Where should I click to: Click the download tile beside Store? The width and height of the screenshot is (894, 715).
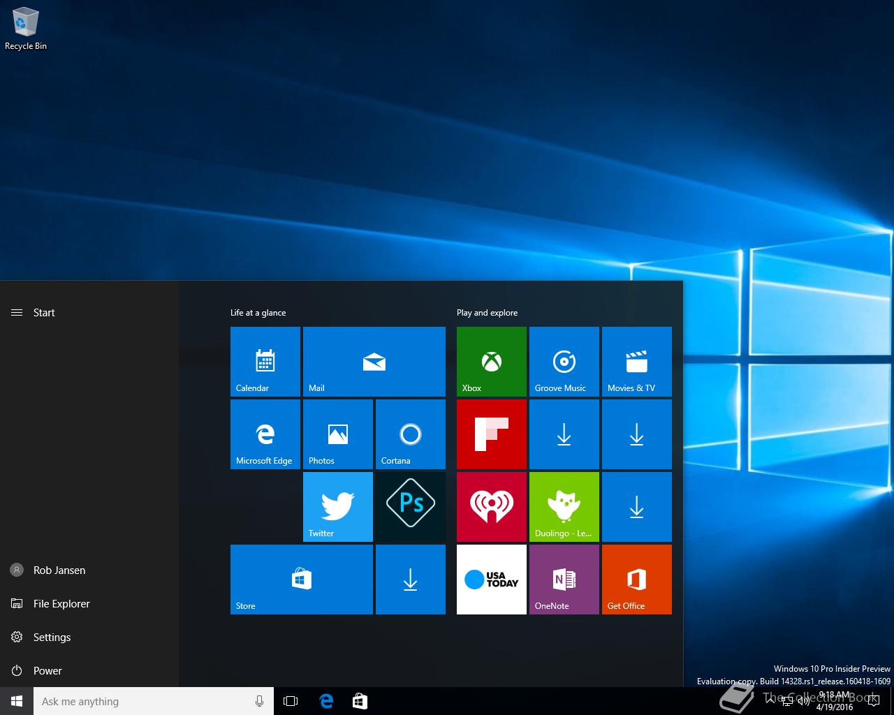(411, 580)
